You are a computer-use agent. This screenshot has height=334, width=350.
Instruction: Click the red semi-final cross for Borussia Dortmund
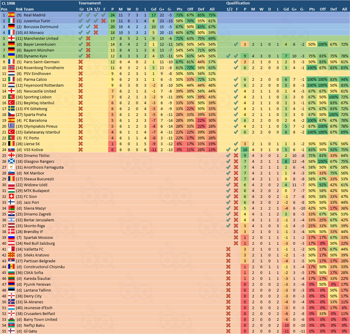96,27
